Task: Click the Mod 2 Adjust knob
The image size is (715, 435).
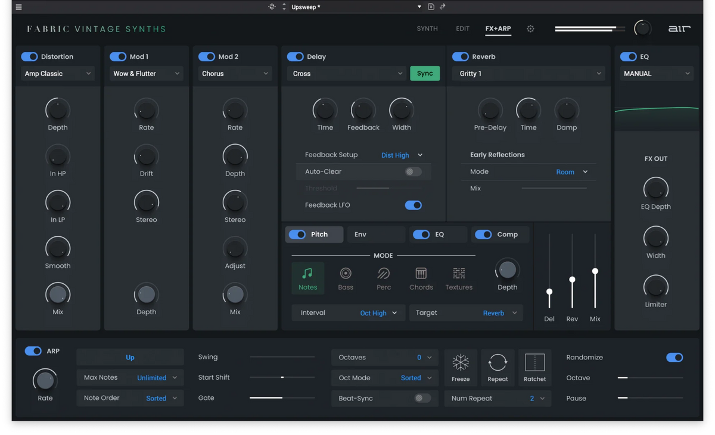Action: point(235,248)
